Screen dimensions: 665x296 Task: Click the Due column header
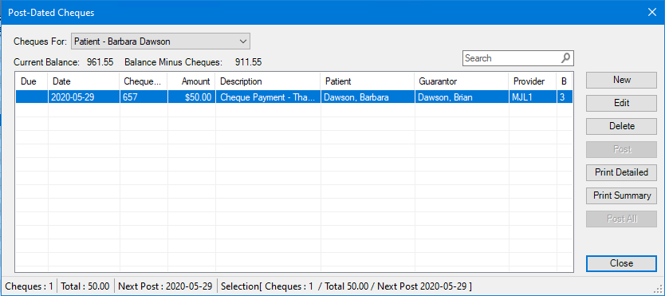32,81
